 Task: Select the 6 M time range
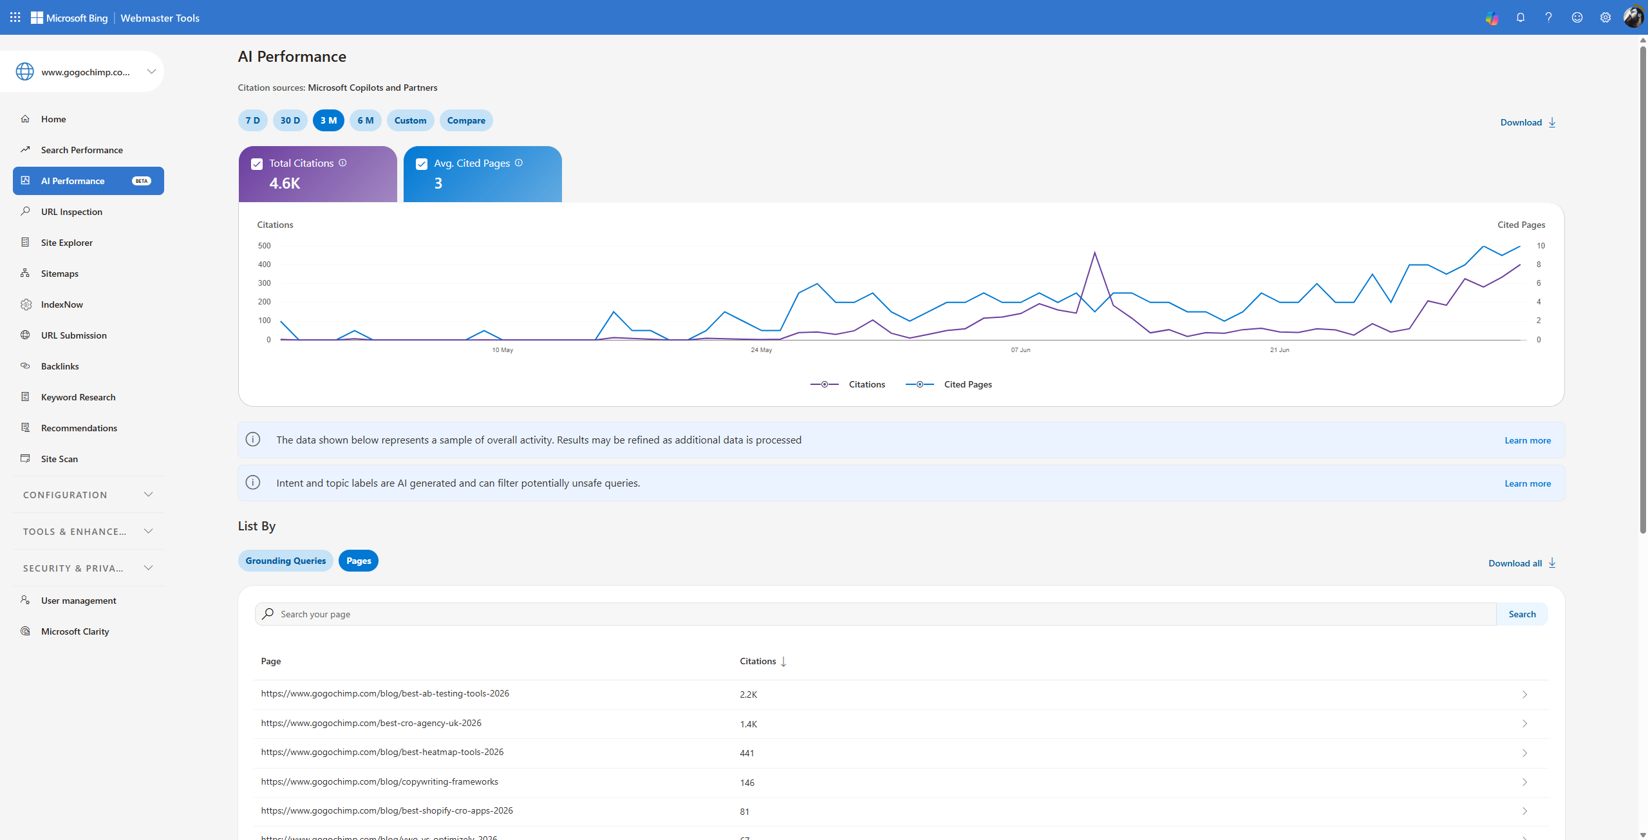tap(366, 120)
